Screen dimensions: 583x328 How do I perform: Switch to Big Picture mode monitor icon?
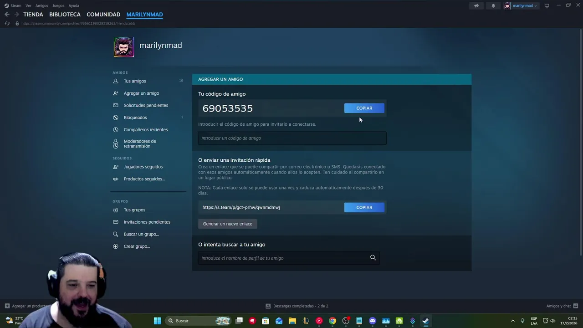547,5
